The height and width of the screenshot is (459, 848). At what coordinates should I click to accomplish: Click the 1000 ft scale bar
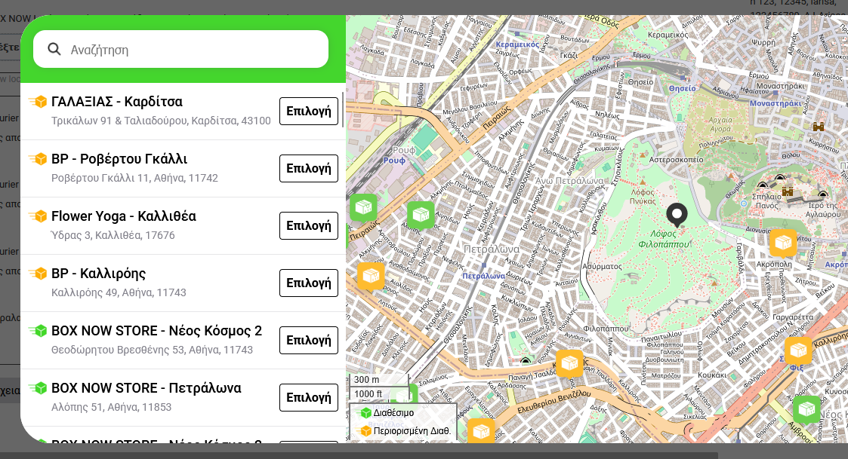click(378, 394)
